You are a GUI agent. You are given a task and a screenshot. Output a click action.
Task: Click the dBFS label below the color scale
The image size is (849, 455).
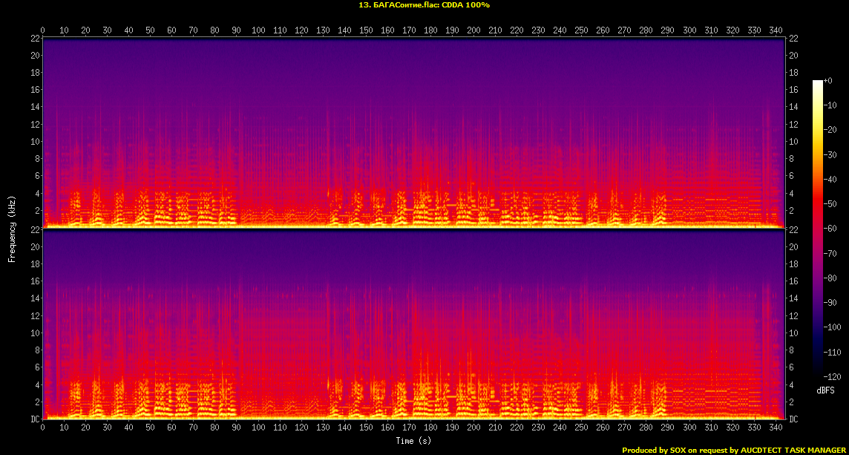click(826, 390)
